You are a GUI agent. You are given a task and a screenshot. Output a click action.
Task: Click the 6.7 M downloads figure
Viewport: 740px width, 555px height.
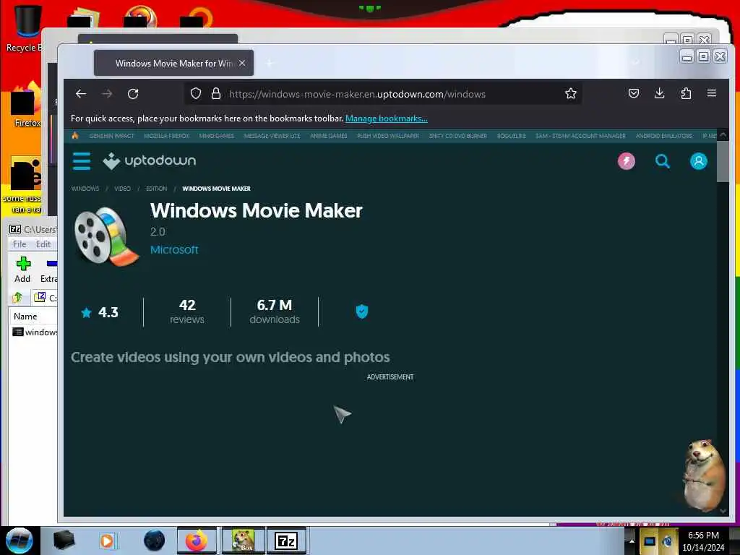(275, 311)
